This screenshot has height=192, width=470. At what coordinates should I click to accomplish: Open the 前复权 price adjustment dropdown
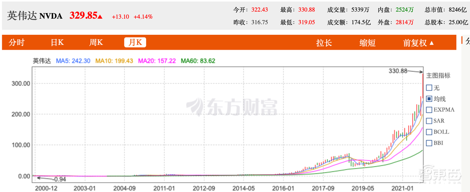[418, 43]
